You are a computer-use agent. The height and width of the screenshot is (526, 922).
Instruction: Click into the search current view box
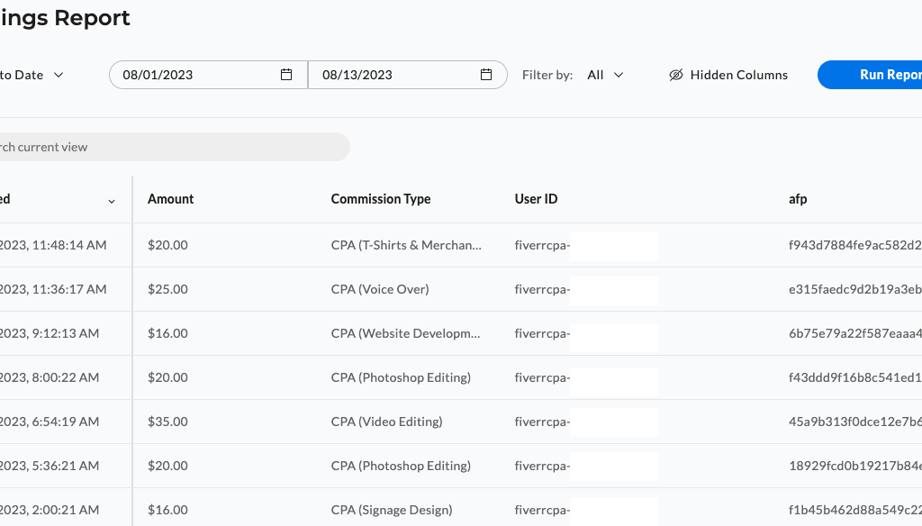pos(175,147)
